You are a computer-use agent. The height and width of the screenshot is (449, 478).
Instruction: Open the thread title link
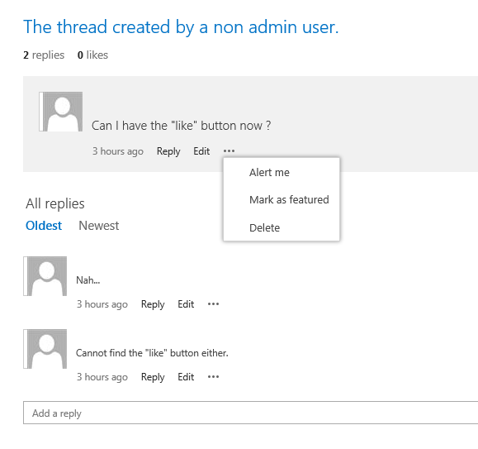point(181,27)
